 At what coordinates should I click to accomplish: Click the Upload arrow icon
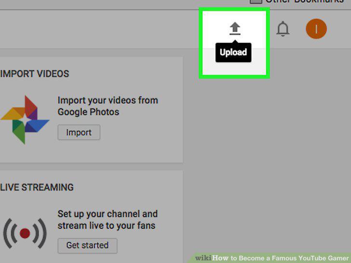(x=235, y=28)
